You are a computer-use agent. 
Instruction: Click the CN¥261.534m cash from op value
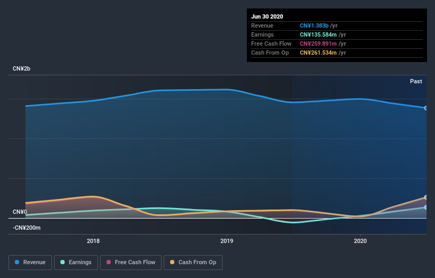tap(318, 53)
